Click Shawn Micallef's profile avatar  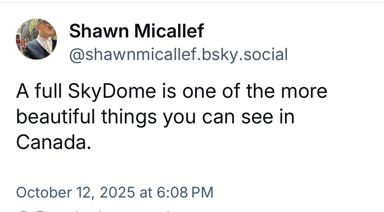click(36, 39)
